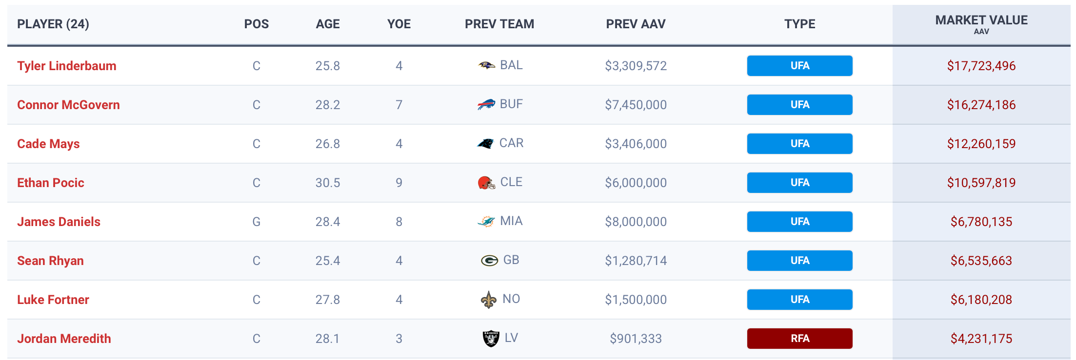The height and width of the screenshot is (360, 1076).
Task: Click the Buffalo Bills team logo
Action: pos(486,104)
